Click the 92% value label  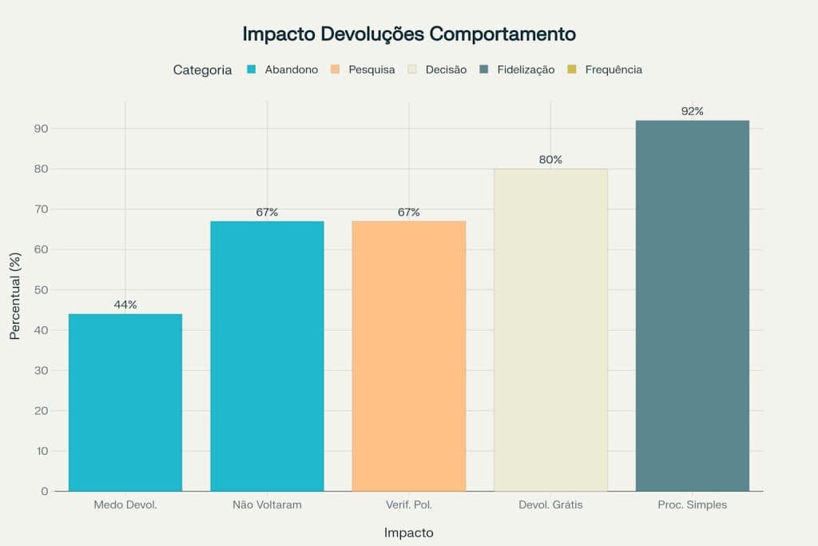click(x=692, y=111)
